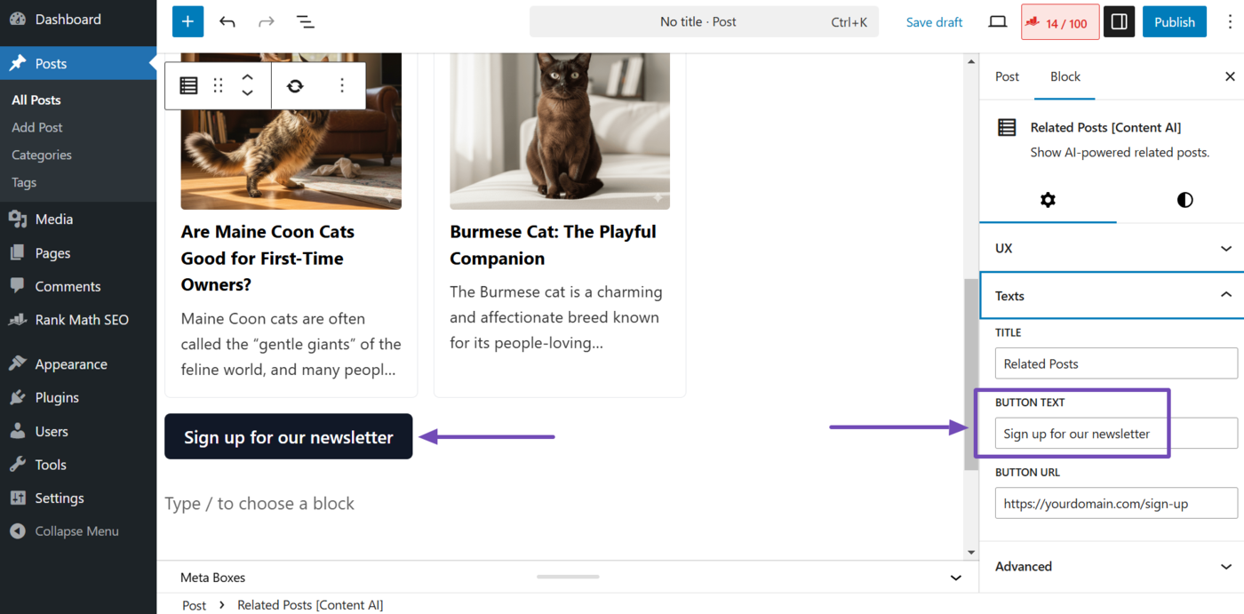
Task: Undo the last change
Action: [x=227, y=21]
